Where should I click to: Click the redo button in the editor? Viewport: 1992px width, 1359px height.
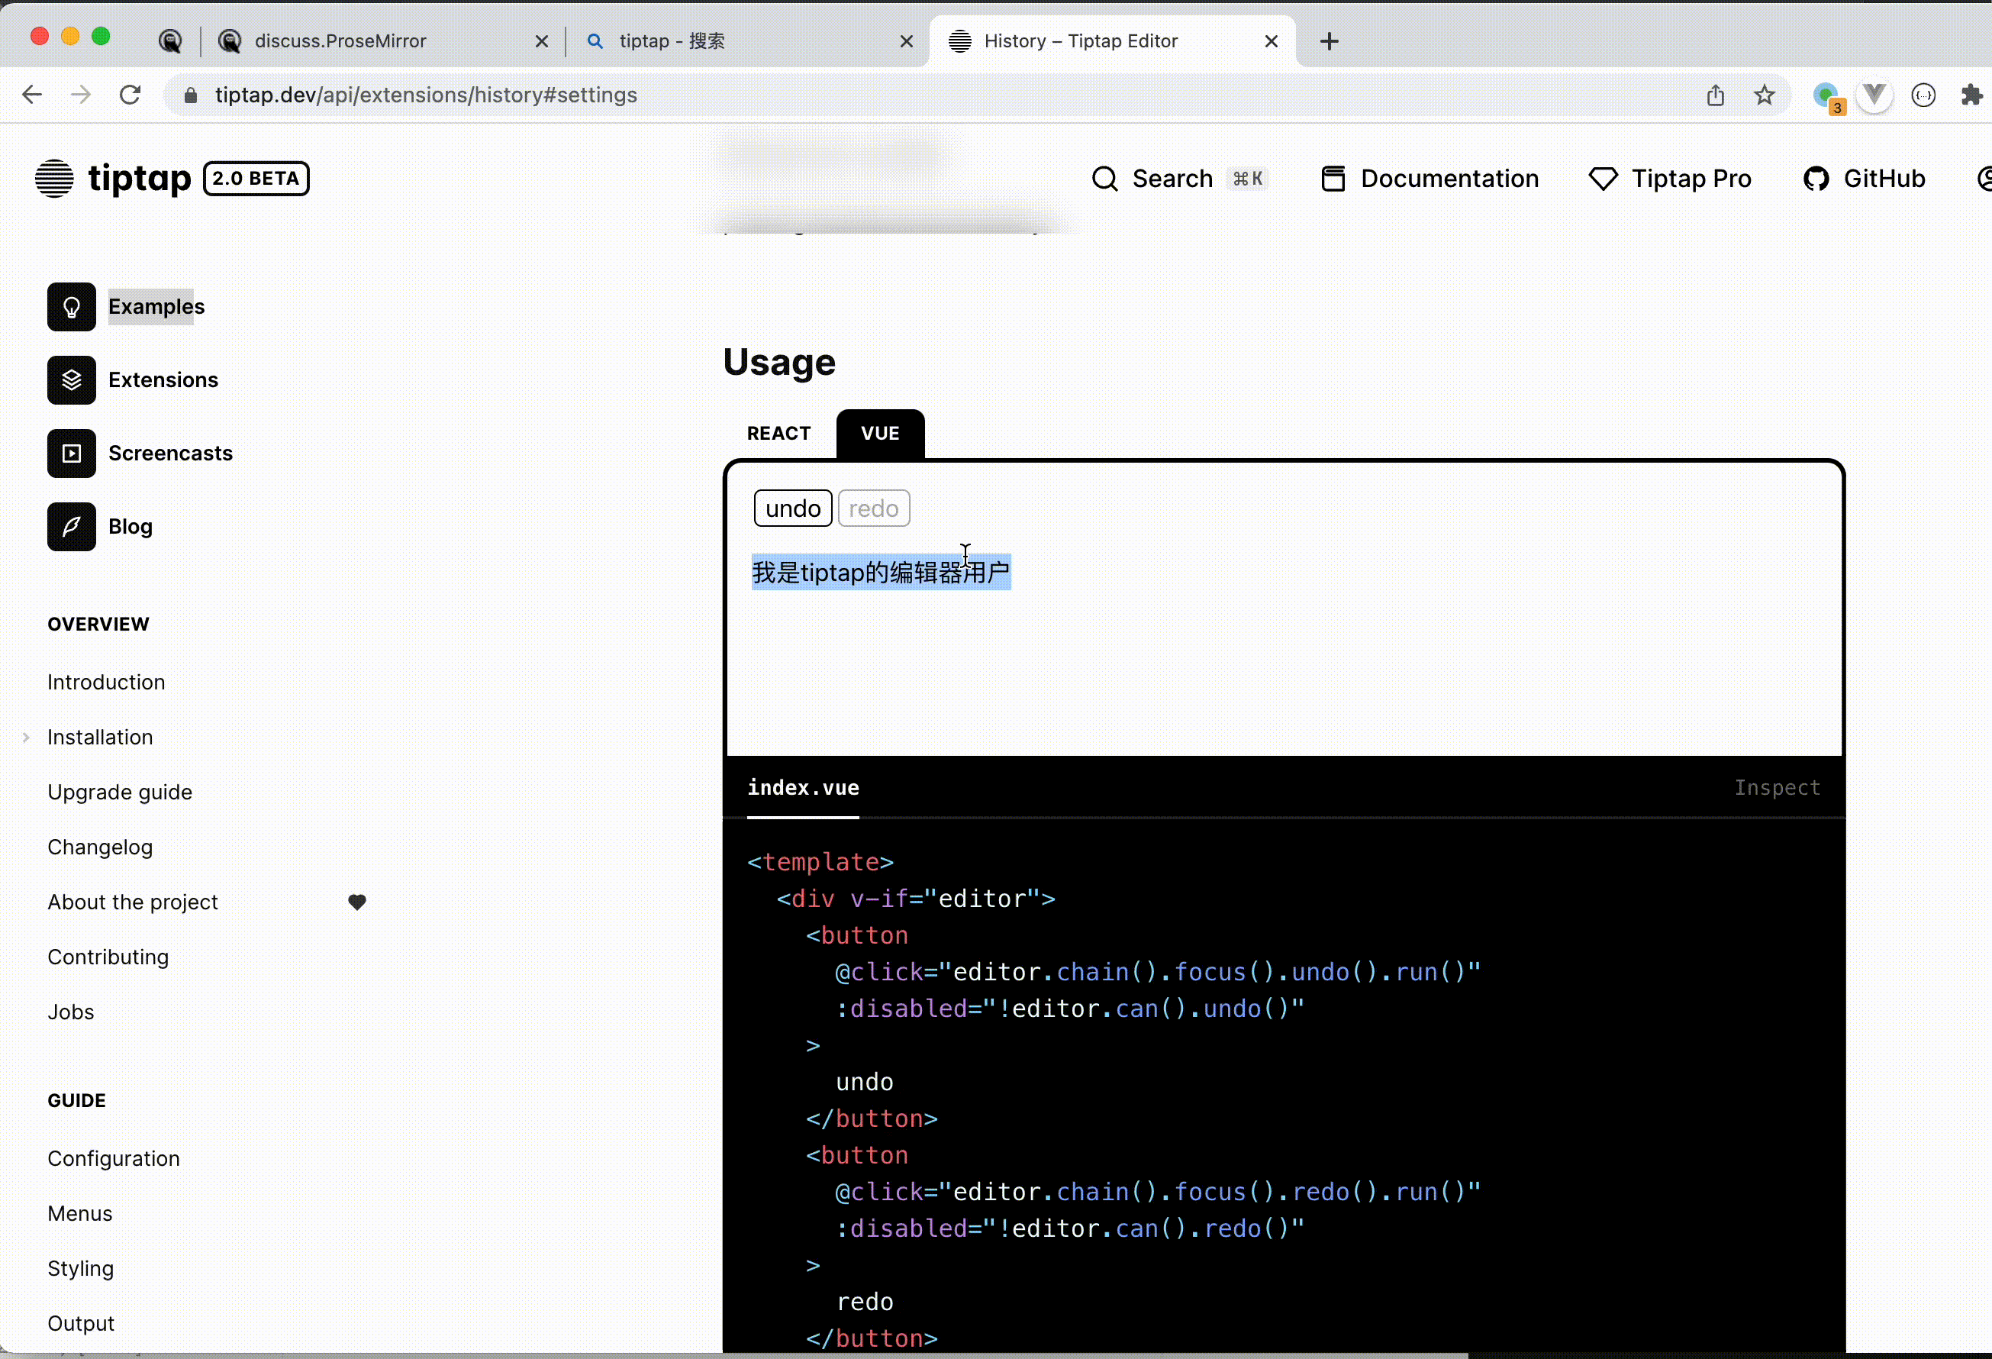(x=873, y=508)
